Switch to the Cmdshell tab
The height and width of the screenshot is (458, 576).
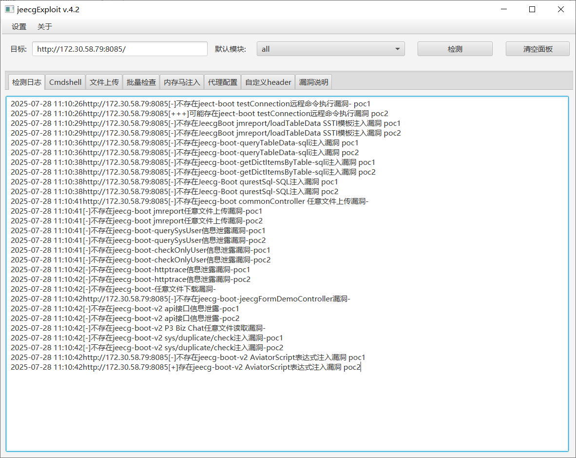pyautogui.click(x=65, y=82)
